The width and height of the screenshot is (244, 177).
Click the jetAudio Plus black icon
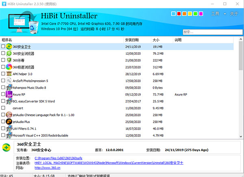9,122
